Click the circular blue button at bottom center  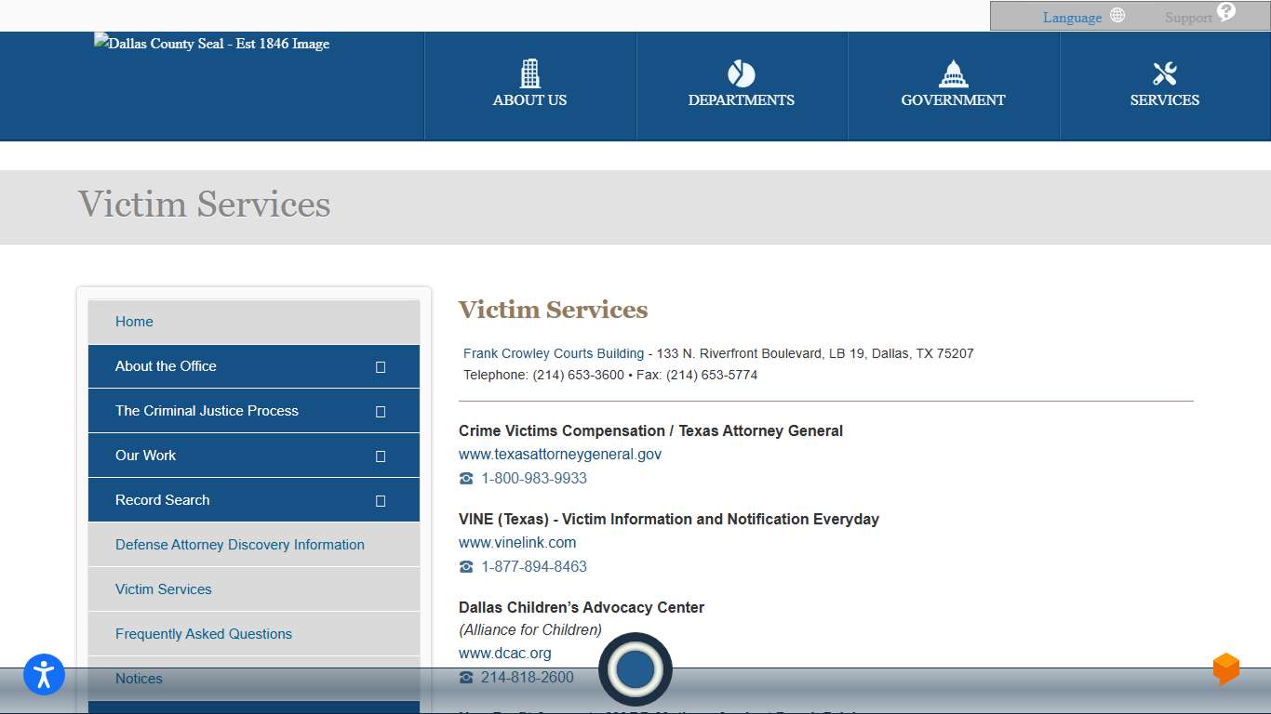635,668
